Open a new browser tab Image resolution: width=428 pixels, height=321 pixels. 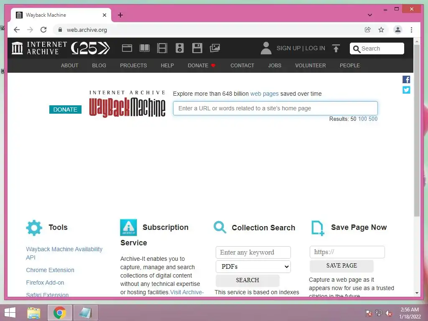tap(120, 15)
